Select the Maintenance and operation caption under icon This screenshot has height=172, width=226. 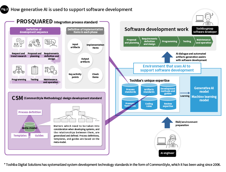[51, 81]
